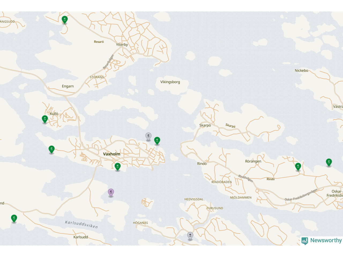Click the Resarö place label

(99, 42)
